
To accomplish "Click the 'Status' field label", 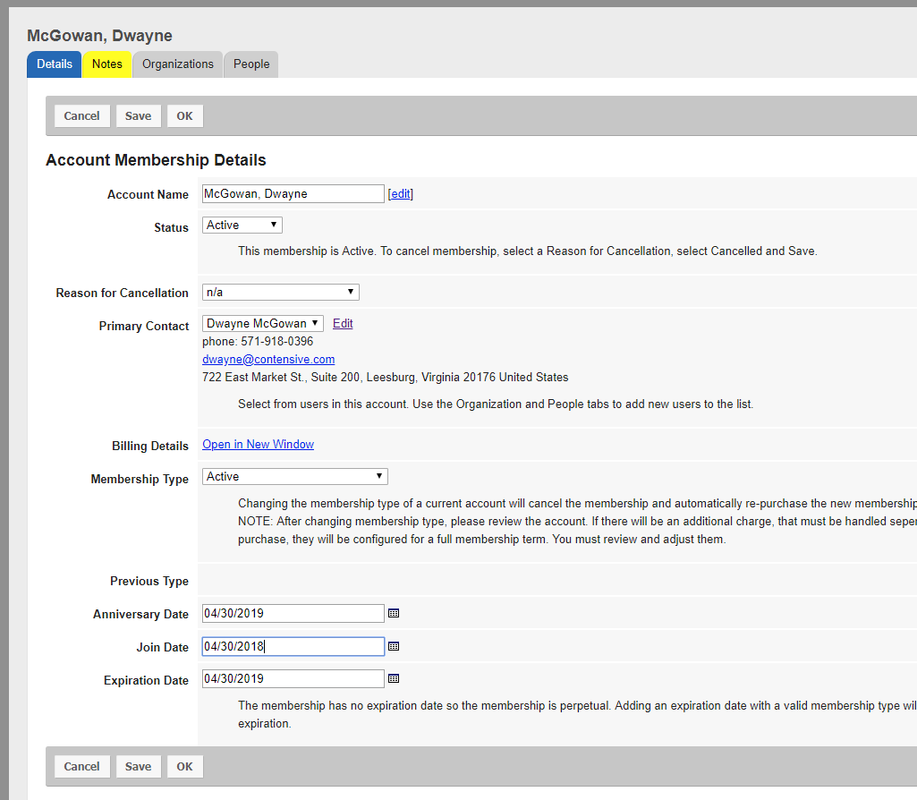I will [172, 228].
